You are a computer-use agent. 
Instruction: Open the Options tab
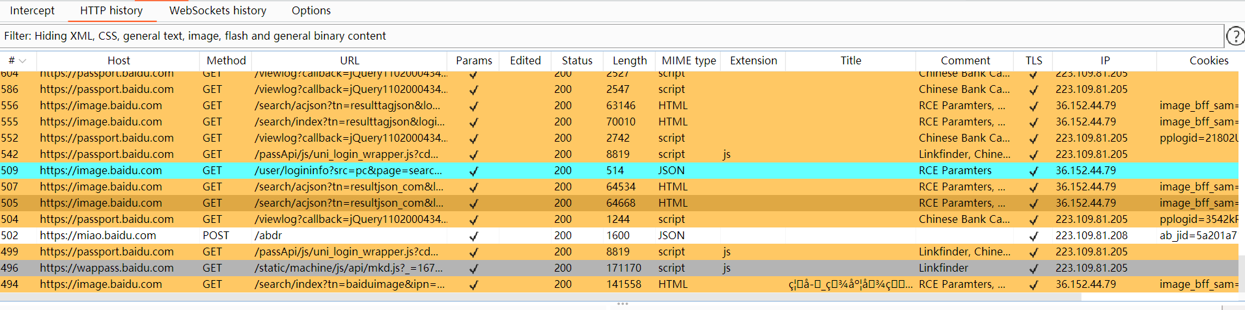pos(311,10)
